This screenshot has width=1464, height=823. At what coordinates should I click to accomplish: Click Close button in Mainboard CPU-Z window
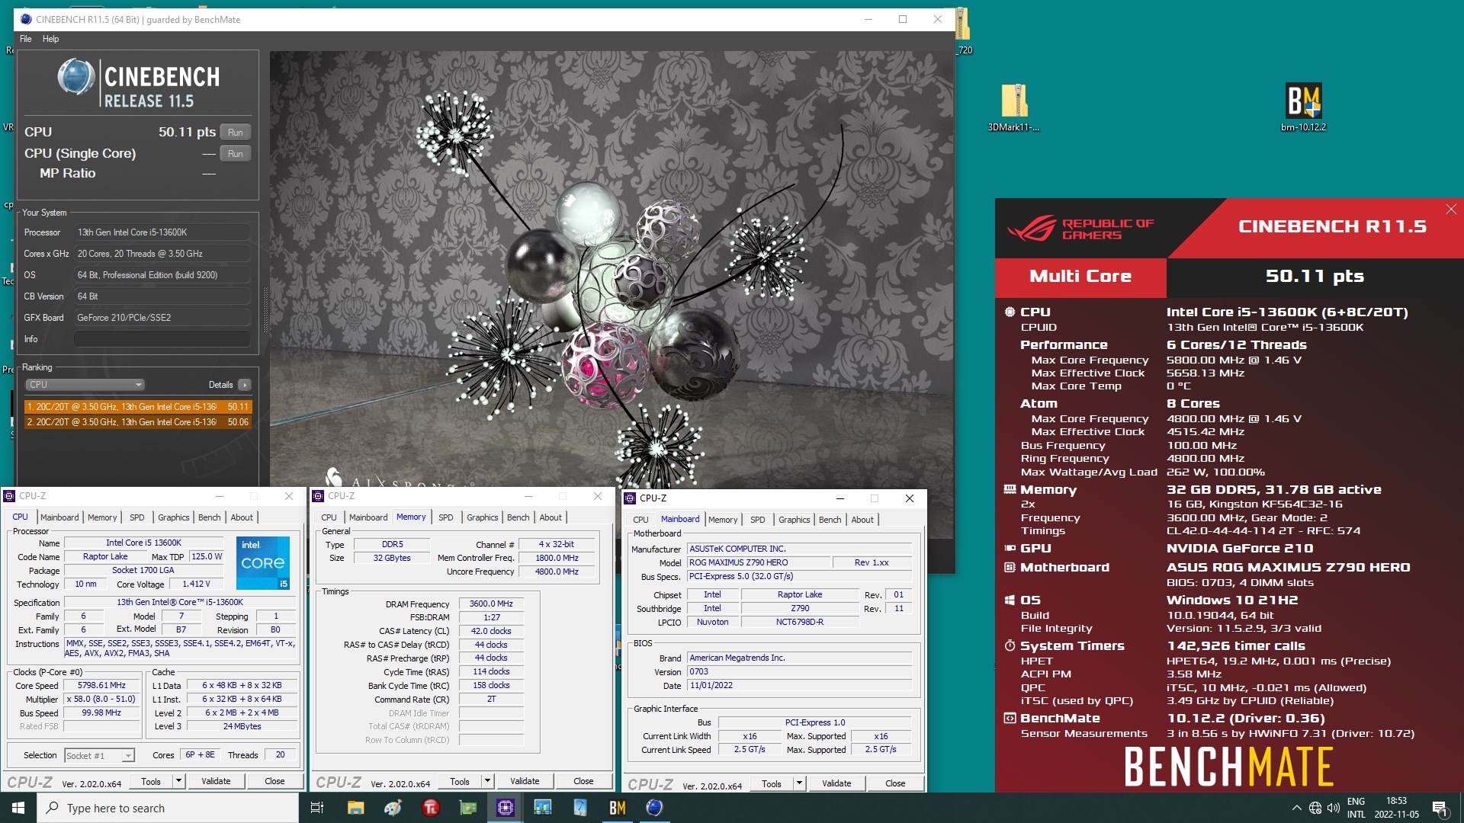pyautogui.click(x=895, y=783)
